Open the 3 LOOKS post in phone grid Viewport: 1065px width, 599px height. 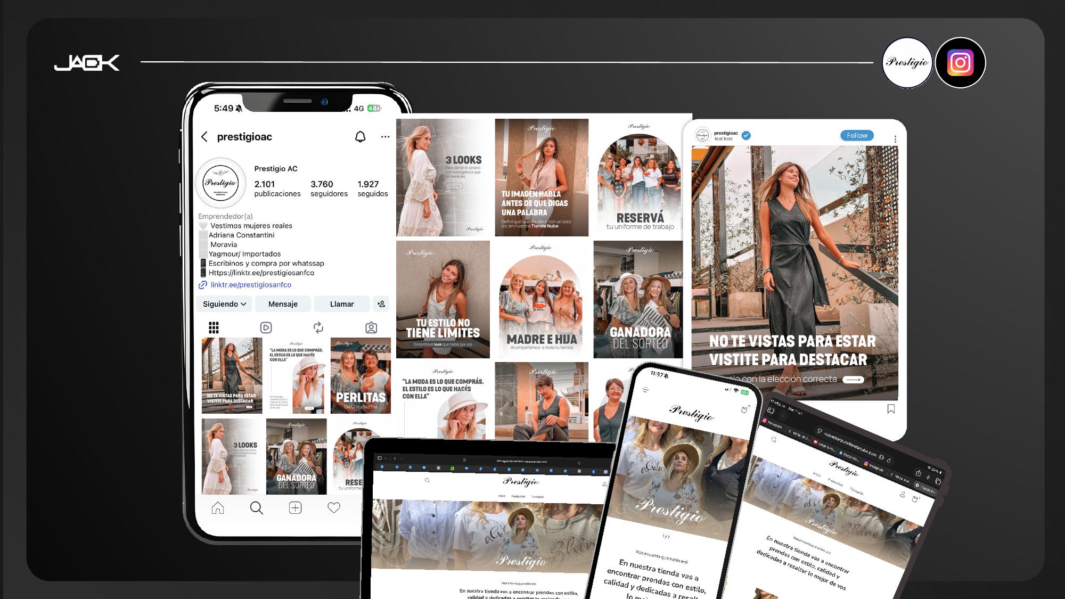pos(232,456)
